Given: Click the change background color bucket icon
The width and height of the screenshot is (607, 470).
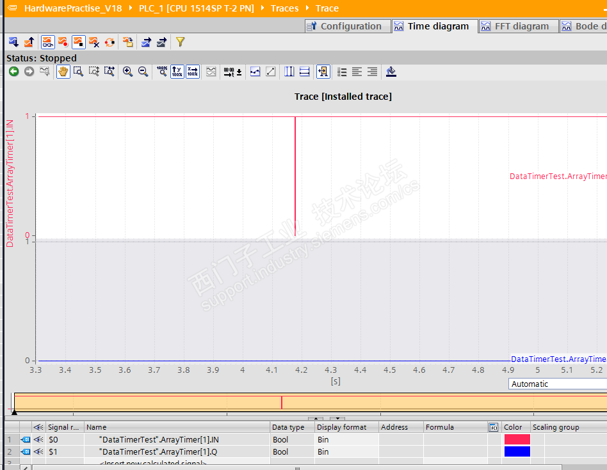Looking at the screenshot, I should coord(391,72).
